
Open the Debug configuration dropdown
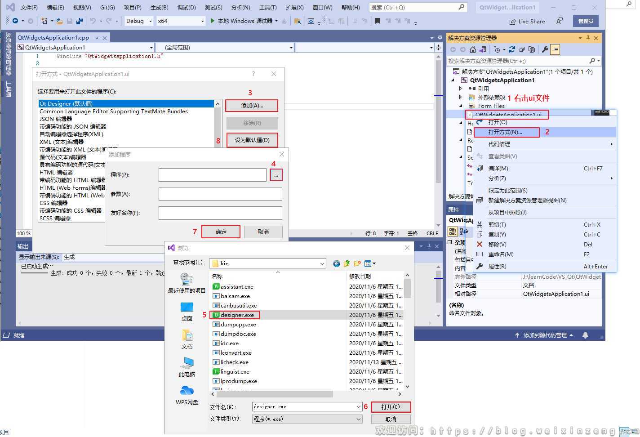point(151,21)
